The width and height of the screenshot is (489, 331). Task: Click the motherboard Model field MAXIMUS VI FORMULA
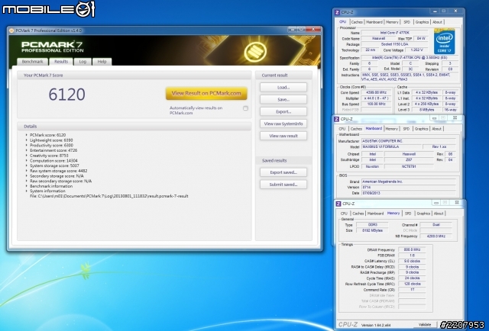point(390,146)
